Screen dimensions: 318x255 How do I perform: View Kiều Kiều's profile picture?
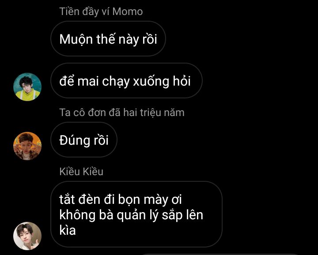click(27, 236)
